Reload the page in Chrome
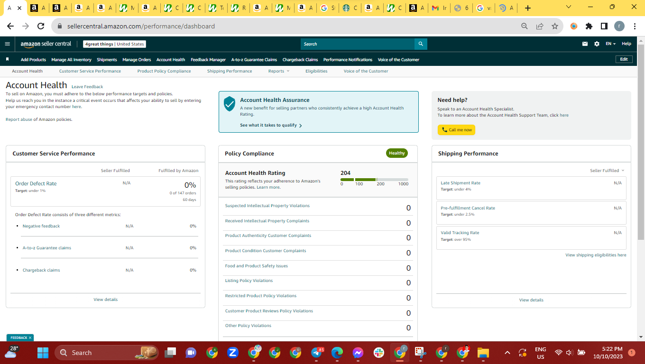The height and width of the screenshot is (364, 645). (41, 27)
